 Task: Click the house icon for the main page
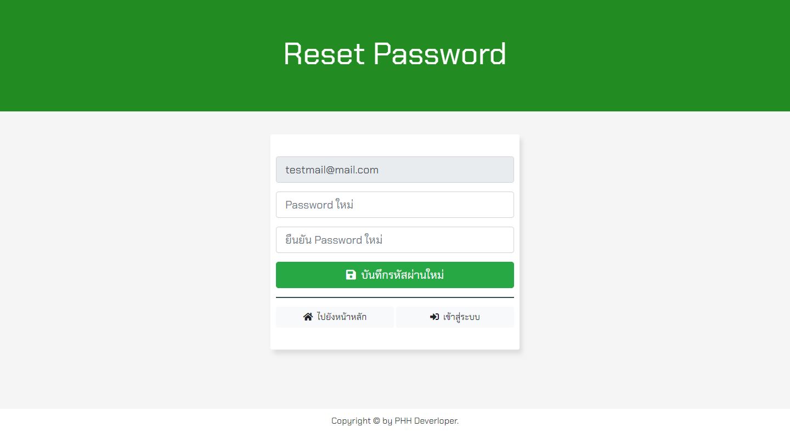(308, 317)
